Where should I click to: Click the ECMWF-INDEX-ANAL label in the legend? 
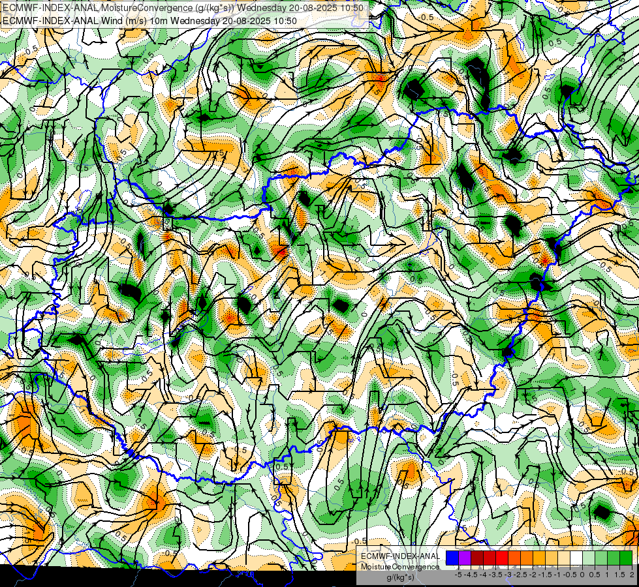point(400,556)
